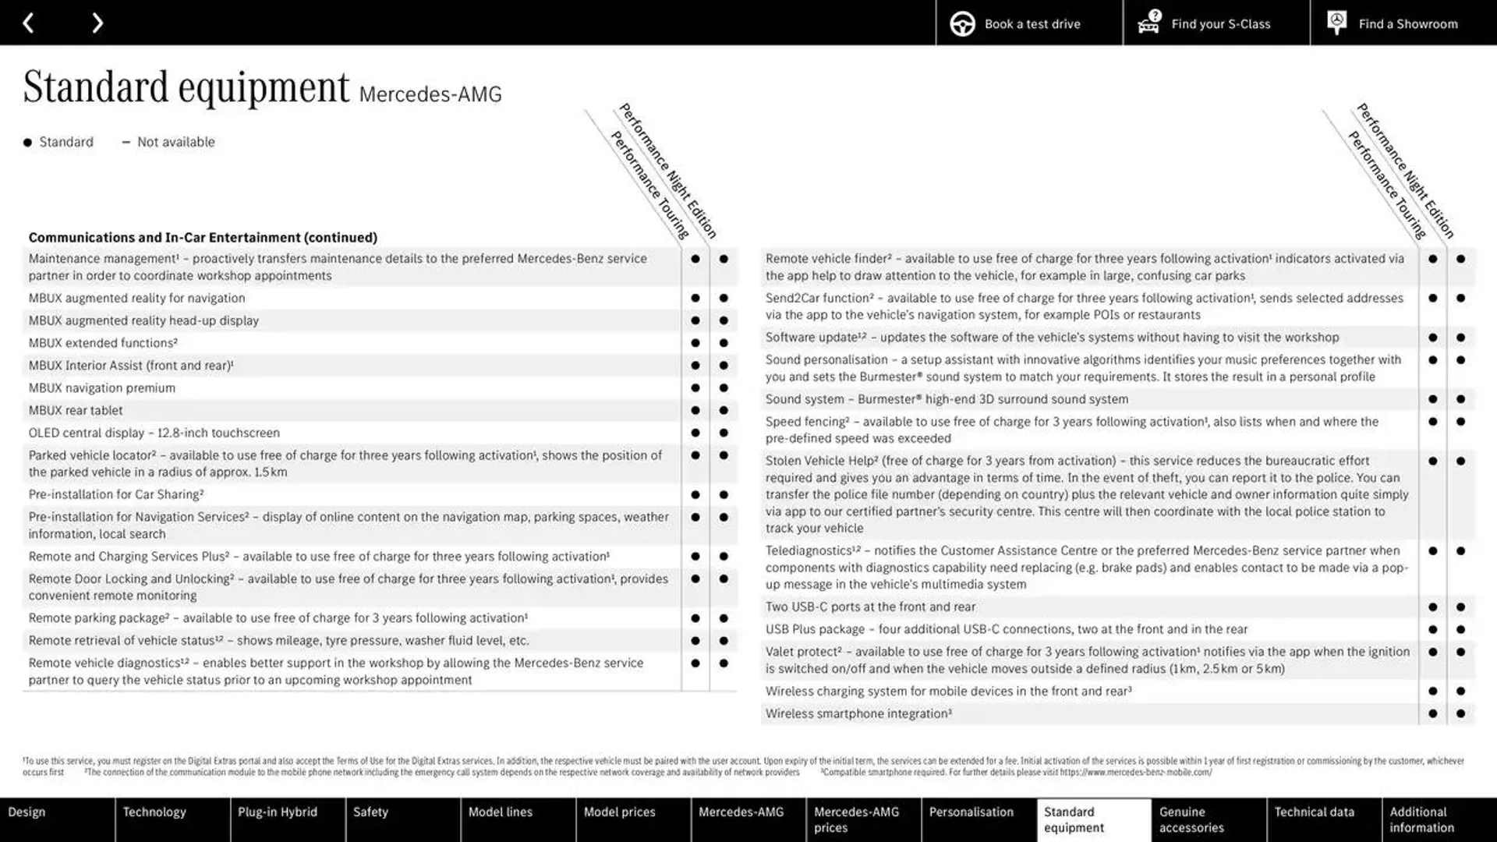
Task: Click the Standard equipment tab
Action: click(x=1093, y=819)
